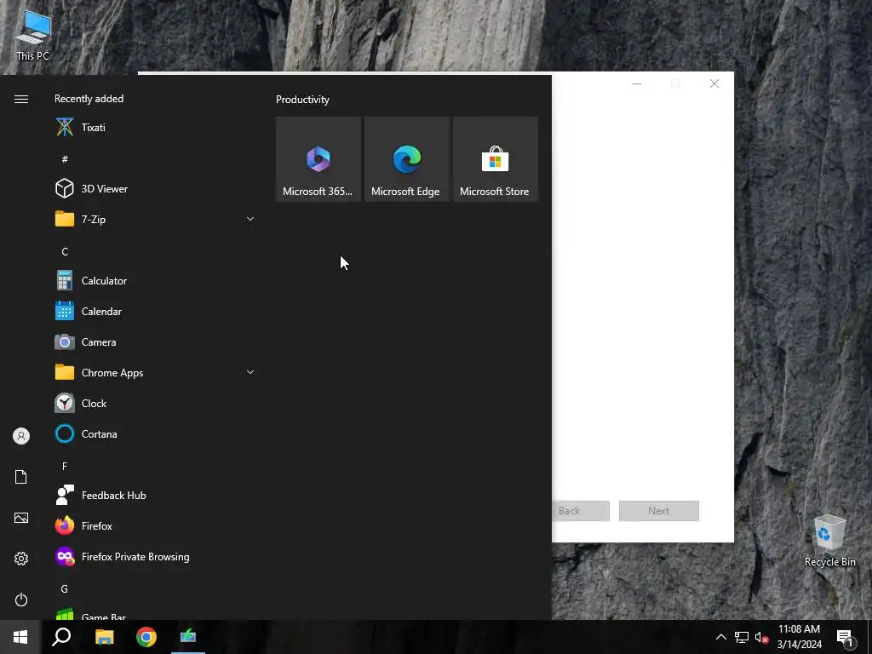This screenshot has width=872, height=654.
Task: Close the background installer window
Action: [x=714, y=84]
